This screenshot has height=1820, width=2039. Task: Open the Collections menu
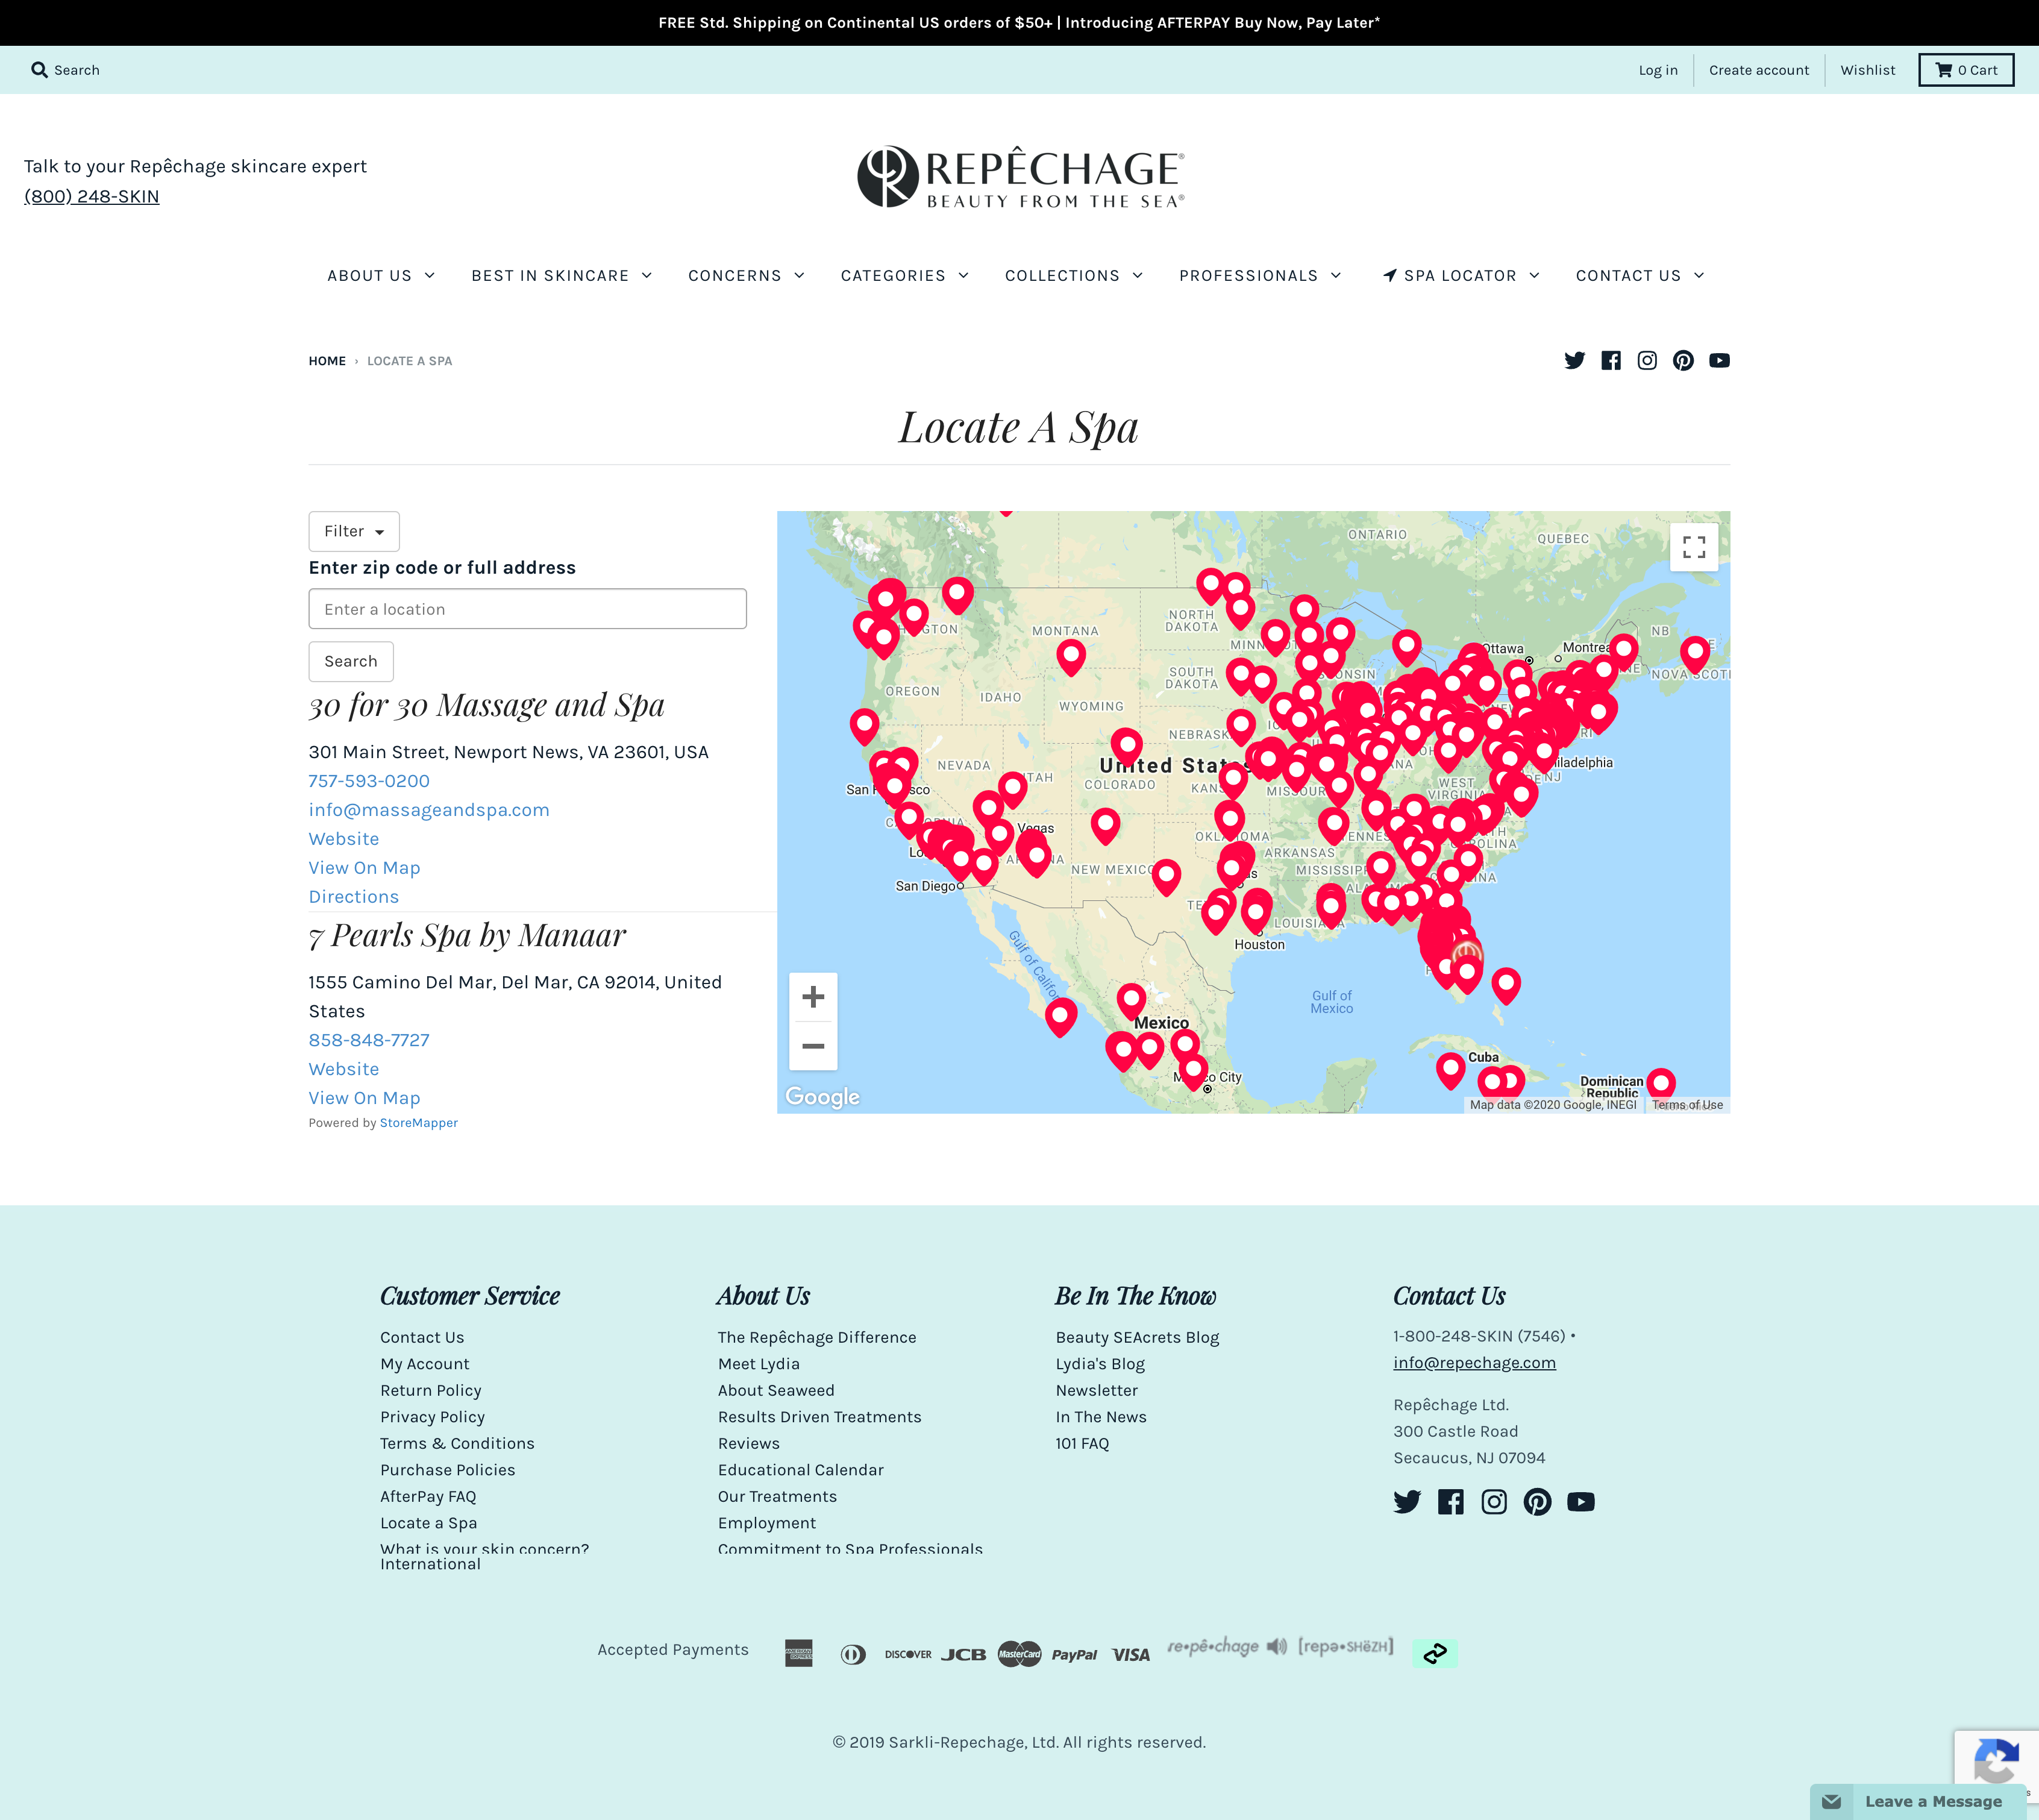pos(1073,276)
